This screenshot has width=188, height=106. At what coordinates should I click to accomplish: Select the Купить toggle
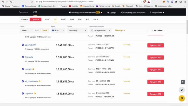point(24,19)
